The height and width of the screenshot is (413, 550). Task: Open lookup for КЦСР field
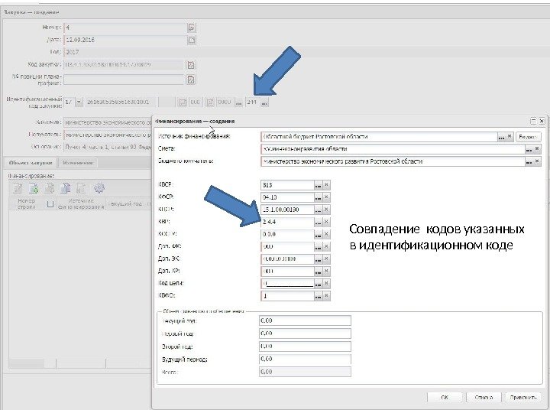point(318,210)
